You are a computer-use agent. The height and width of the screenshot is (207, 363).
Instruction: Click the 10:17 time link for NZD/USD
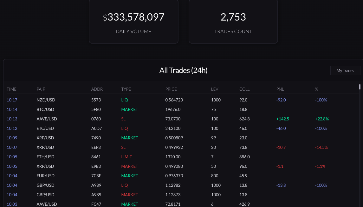[12, 100]
